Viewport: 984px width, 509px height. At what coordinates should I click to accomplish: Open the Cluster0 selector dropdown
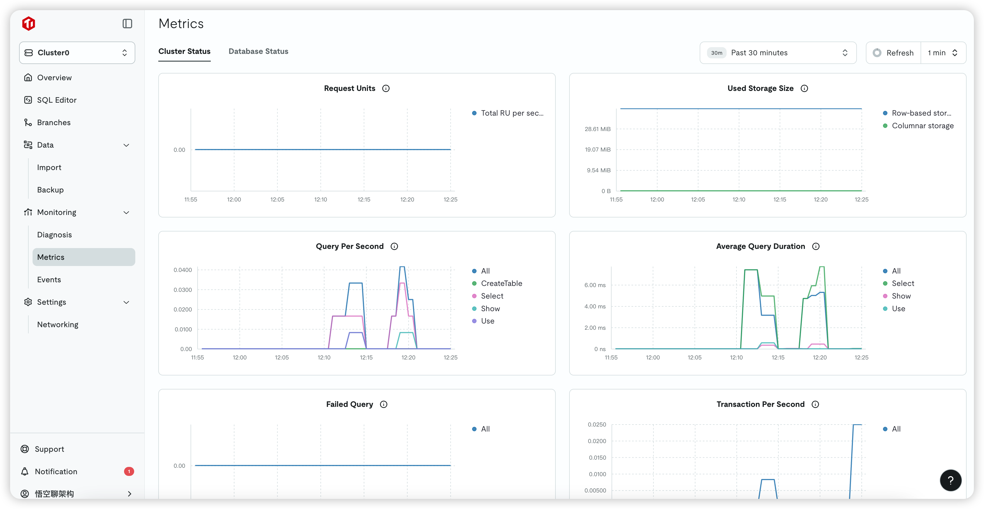[77, 53]
